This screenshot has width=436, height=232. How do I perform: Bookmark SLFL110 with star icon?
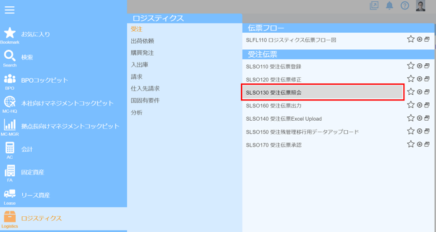pos(411,39)
